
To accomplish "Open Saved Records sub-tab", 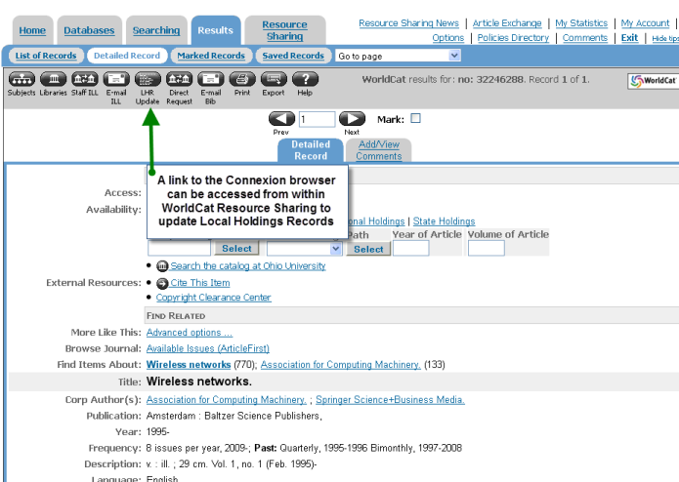I will pyautogui.click(x=293, y=56).
